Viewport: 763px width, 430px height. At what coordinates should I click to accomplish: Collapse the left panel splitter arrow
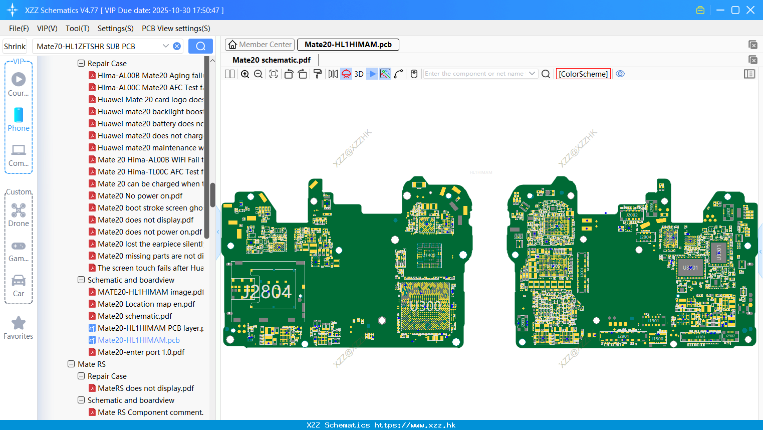[x=218, y=232]
